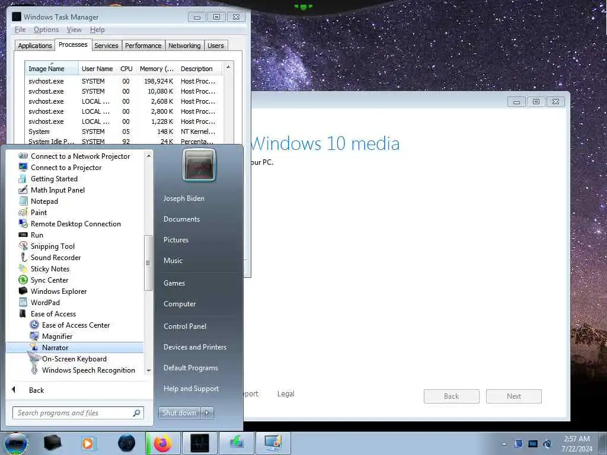The width and height of the screenshot is (607, 455).
Task: Open media player icon on taskbar
Action: click(88, 443)
